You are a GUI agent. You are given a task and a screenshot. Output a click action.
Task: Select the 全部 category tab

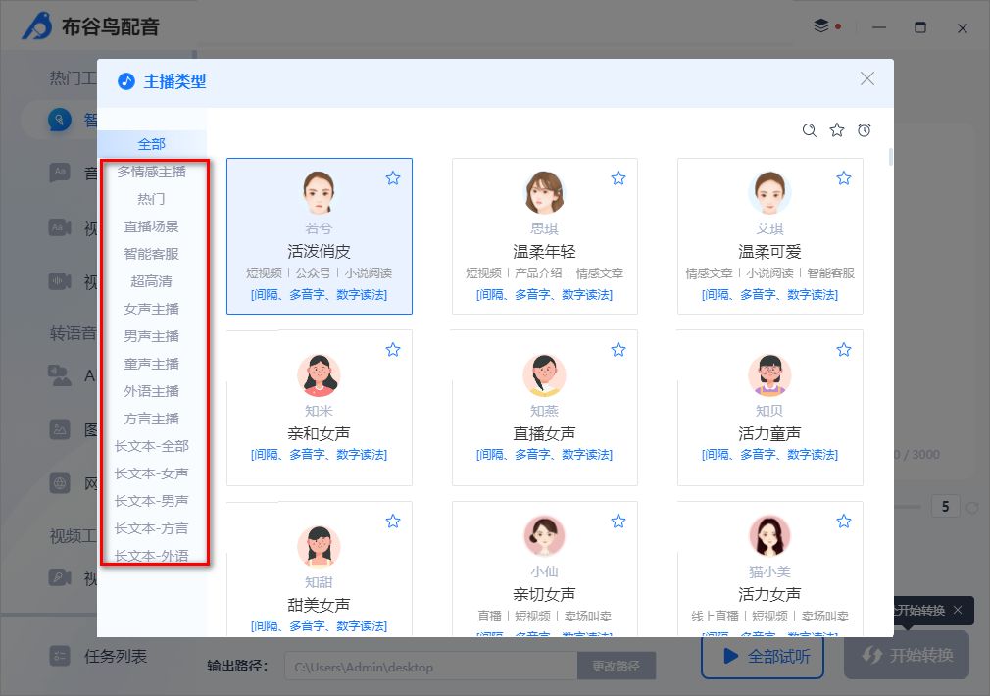tap(152, 144)
